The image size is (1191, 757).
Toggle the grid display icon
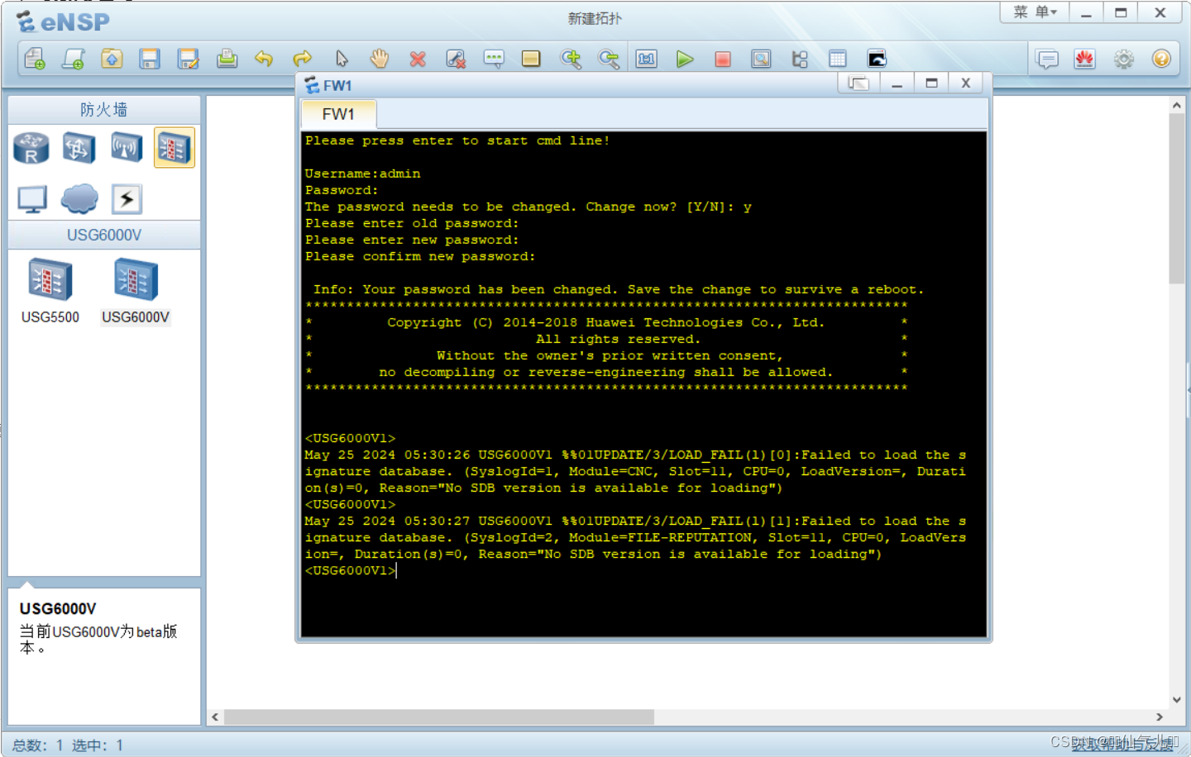pos(838,59)
